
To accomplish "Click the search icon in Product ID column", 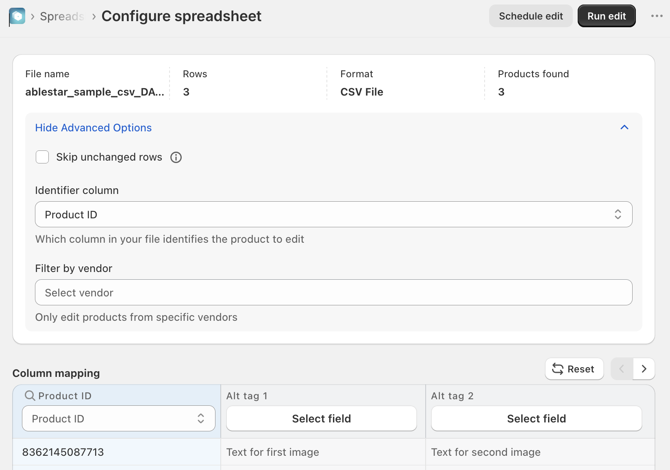I will coord(30,396).
